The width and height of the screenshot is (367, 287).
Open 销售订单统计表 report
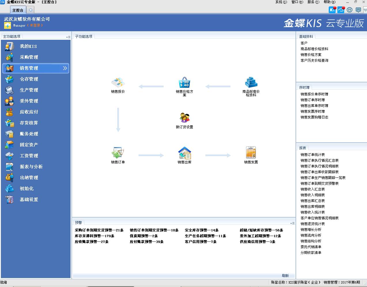point(313,155)
